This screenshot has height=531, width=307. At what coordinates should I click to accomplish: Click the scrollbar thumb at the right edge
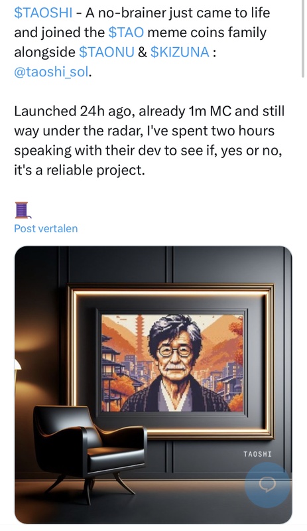(x=302, y=39)
